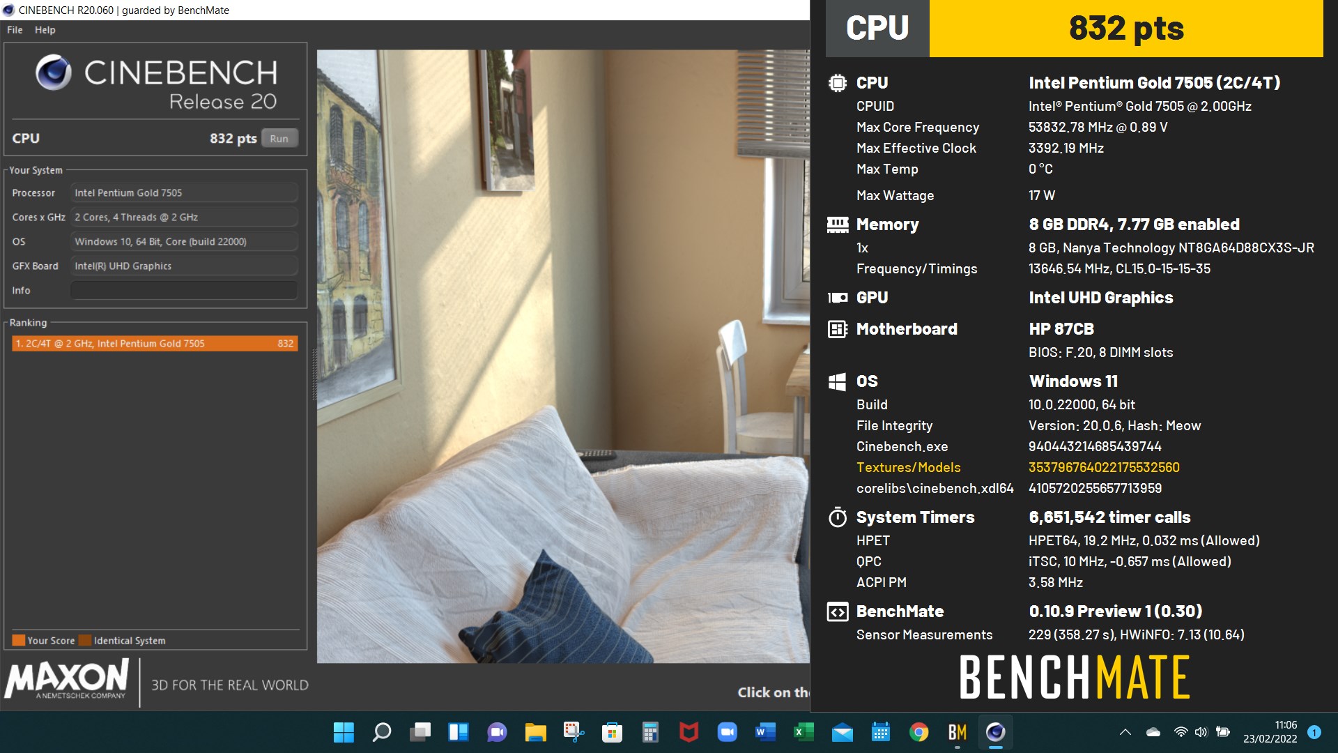This screenshot has width=1338, height=753.
Task: Click the Motherboard icon in BenchMate
Action: pos(837,329)
